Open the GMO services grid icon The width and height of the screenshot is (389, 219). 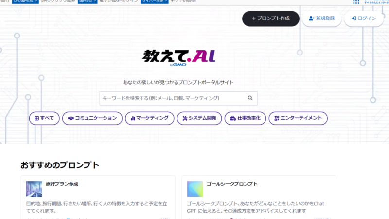(x=356, y=2)
